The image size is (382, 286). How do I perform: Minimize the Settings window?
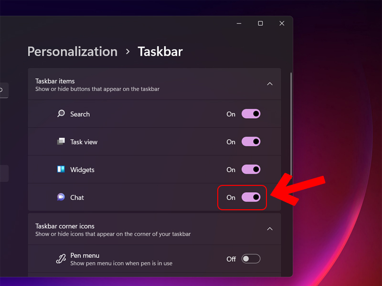pos(239,23)
